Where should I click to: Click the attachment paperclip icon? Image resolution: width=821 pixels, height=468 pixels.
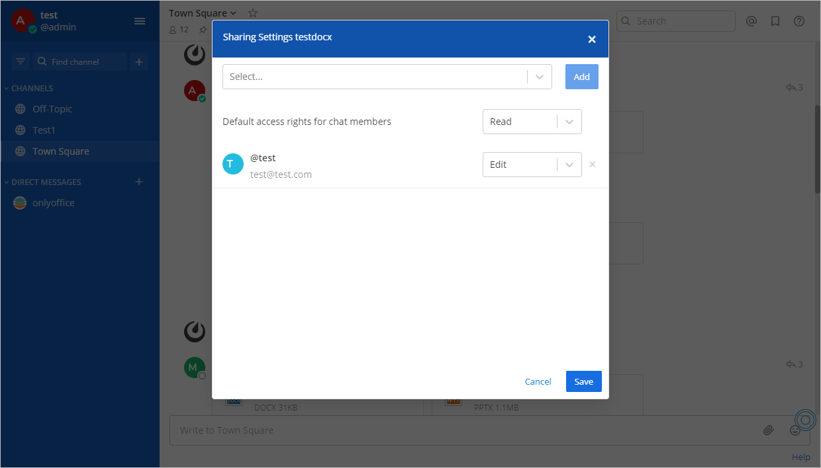(768, 430)
